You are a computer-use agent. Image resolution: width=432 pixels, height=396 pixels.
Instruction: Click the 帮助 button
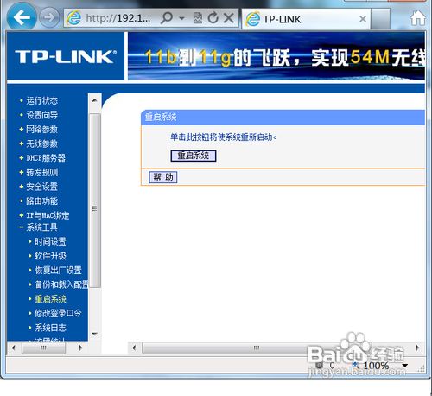[163, 177]
